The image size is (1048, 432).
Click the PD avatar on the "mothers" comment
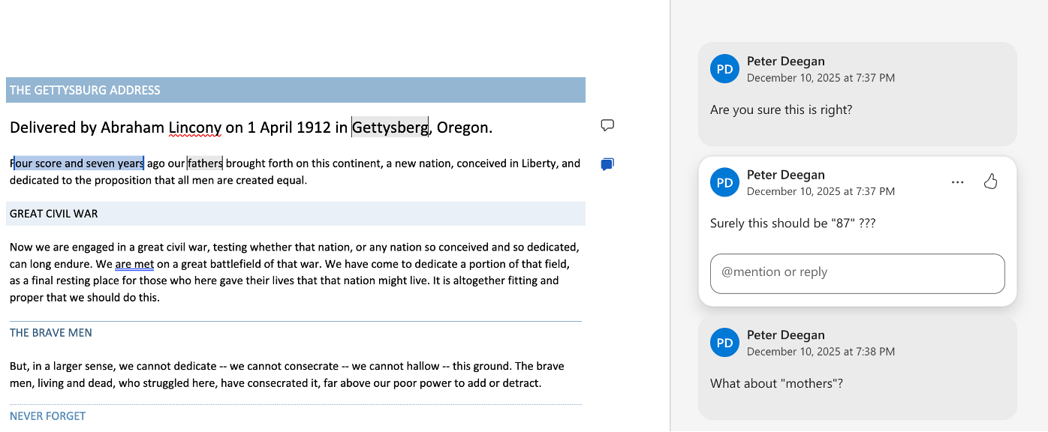(724, 343)
